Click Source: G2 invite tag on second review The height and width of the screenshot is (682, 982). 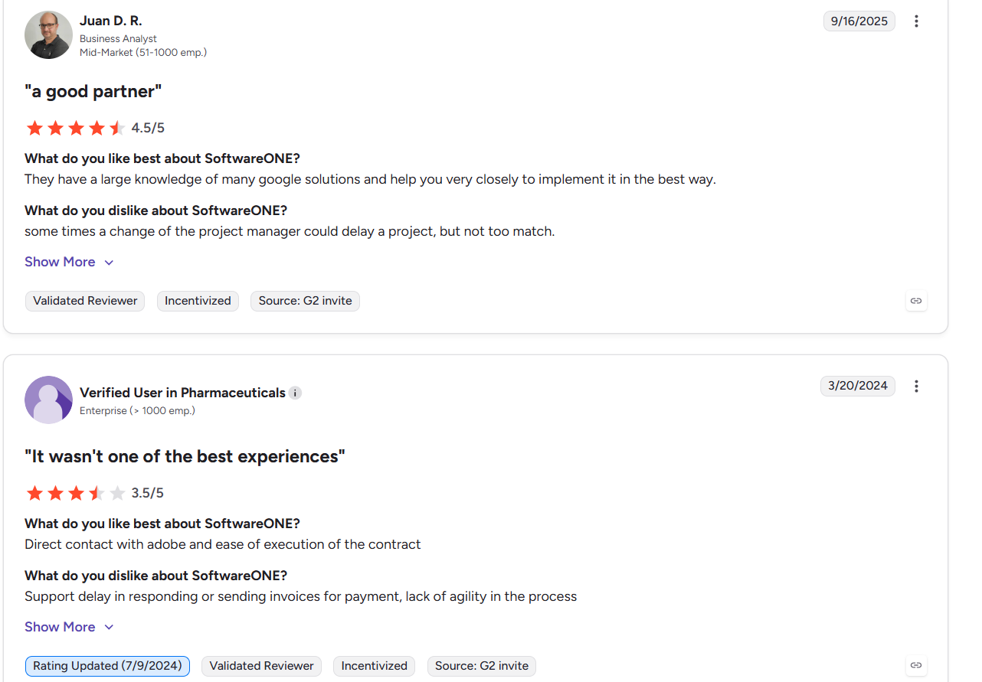click(x=482, y=666)
